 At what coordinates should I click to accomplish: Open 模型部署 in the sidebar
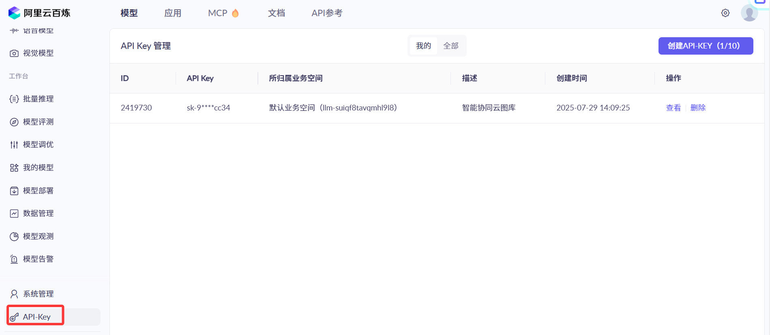click(x=38, y=191)
